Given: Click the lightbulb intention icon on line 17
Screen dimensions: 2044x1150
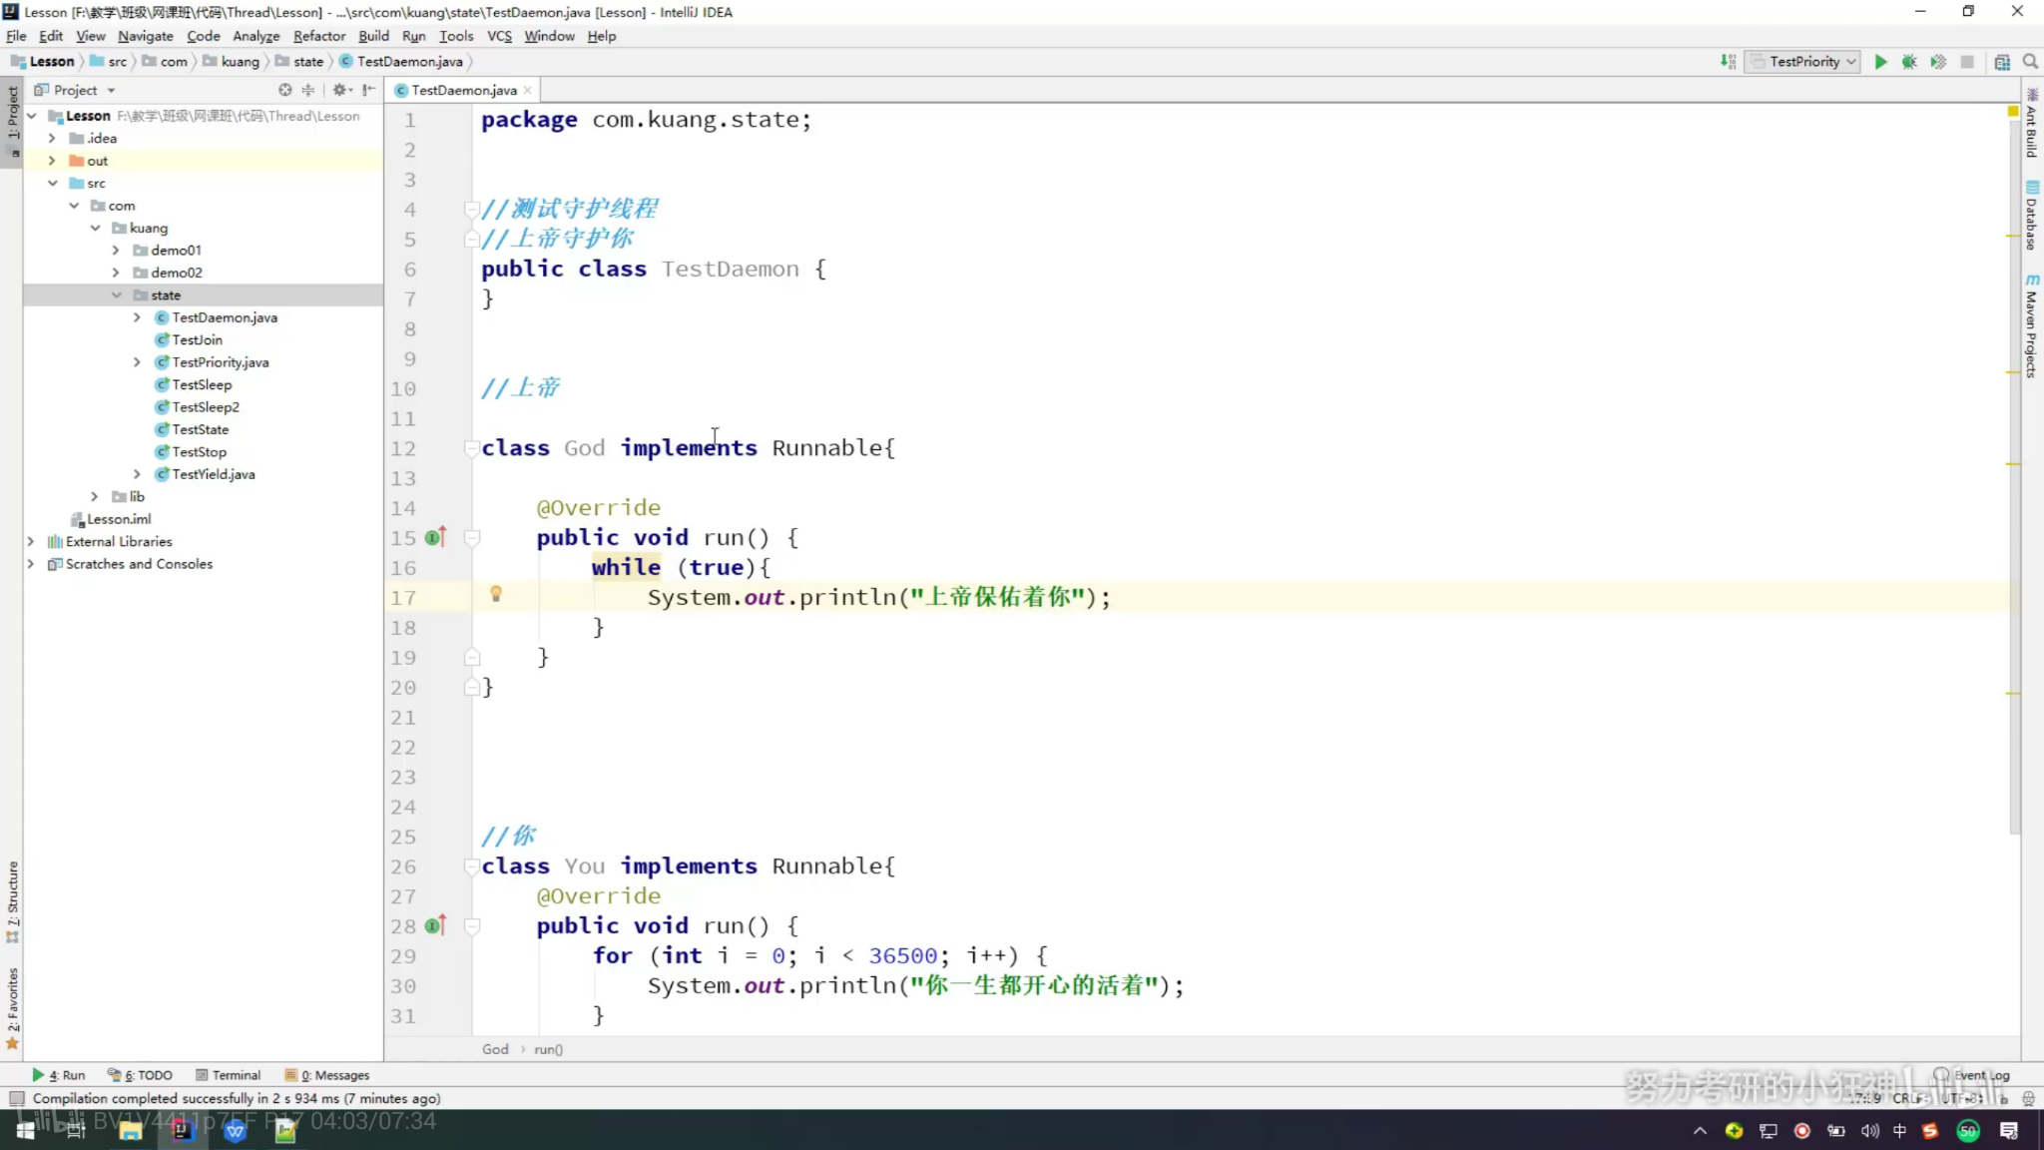Looking at the screenshot, I should [x=496, y=595].
